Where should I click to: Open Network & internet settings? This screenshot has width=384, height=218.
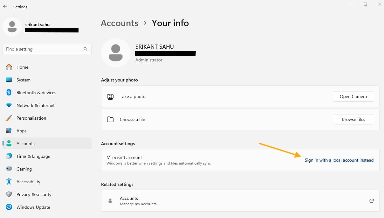(35, 105)
